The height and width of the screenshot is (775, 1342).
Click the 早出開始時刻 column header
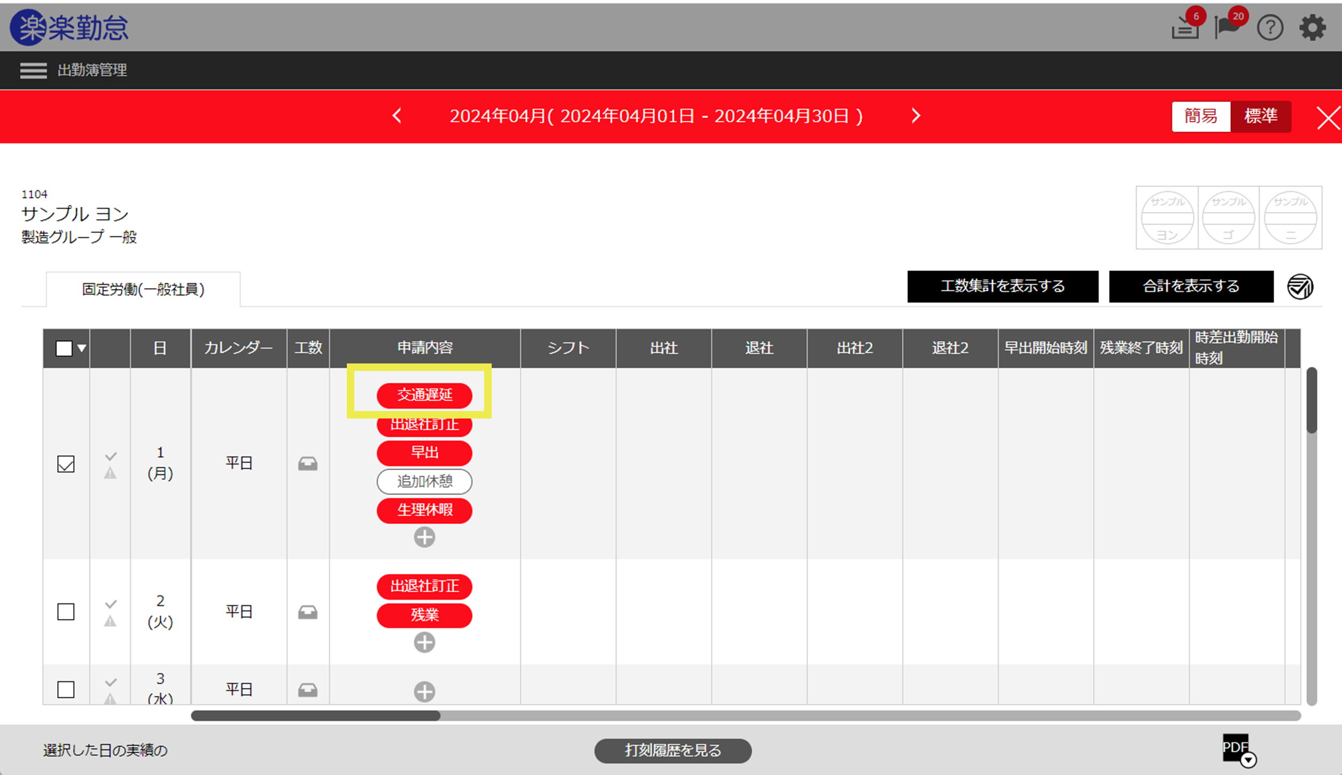pos(1046,348)
